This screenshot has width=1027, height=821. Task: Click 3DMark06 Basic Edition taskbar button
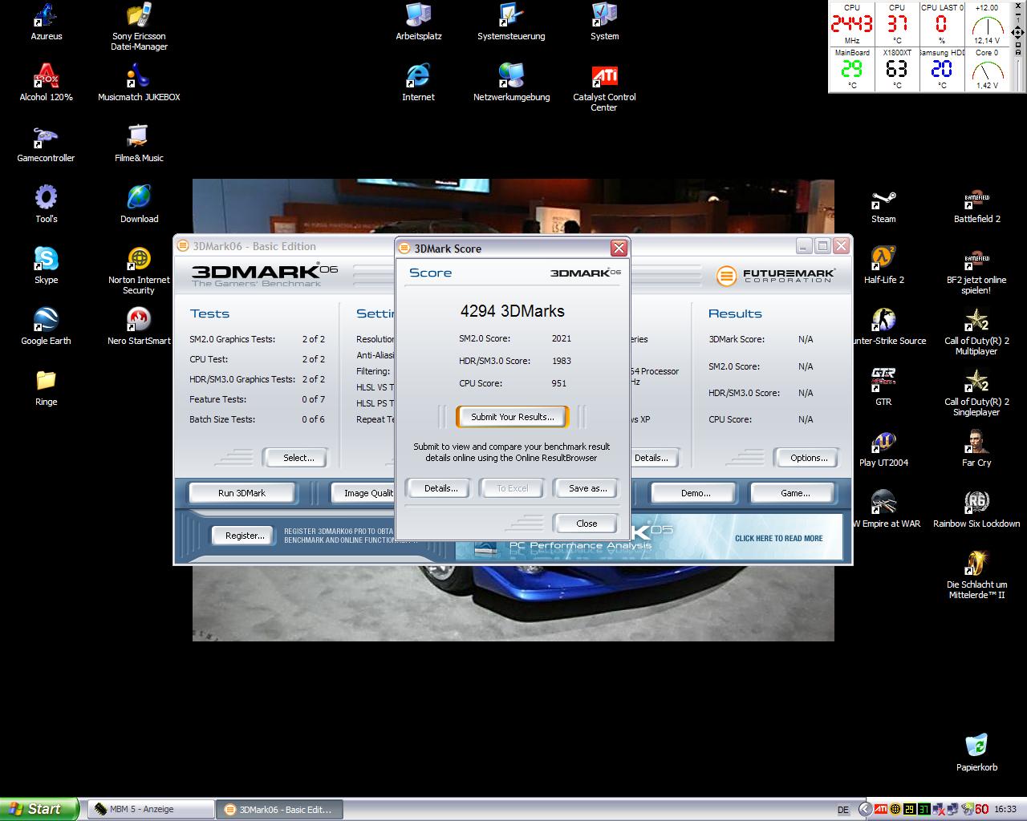pos(279,809)
